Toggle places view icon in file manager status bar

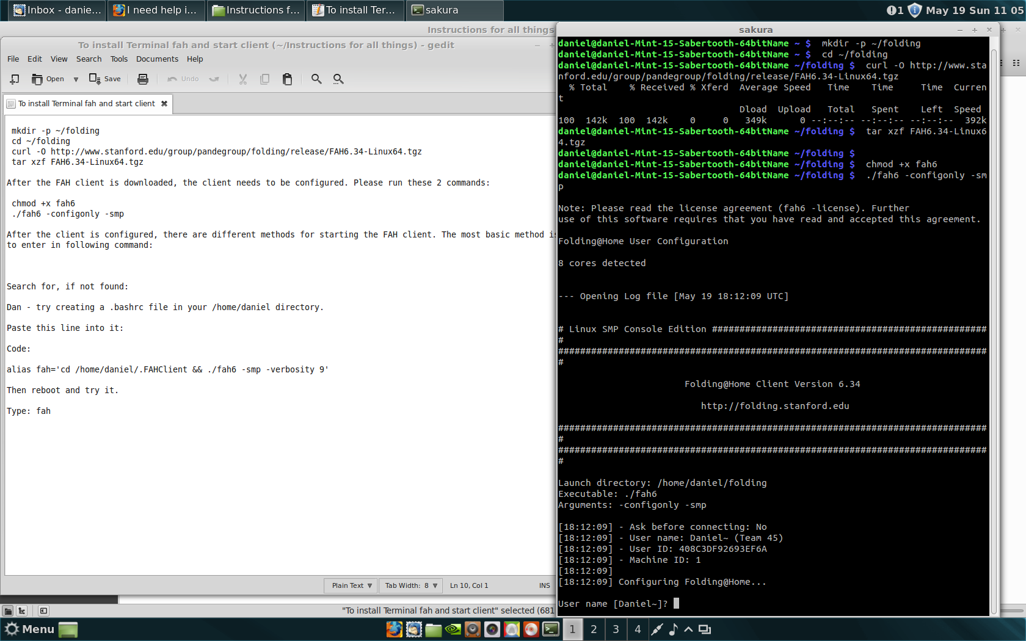[x=7, y=611]
